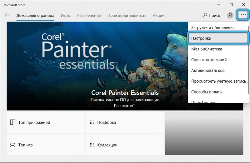Minimize the Microsoft Store window
Image resolution: width=250 pixels, height=163 pixels.
click(219, 5)
